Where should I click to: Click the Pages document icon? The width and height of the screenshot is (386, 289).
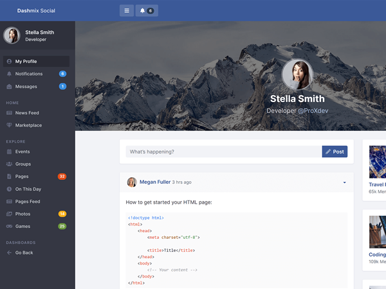pyautogui.click(x=9, y=177)
